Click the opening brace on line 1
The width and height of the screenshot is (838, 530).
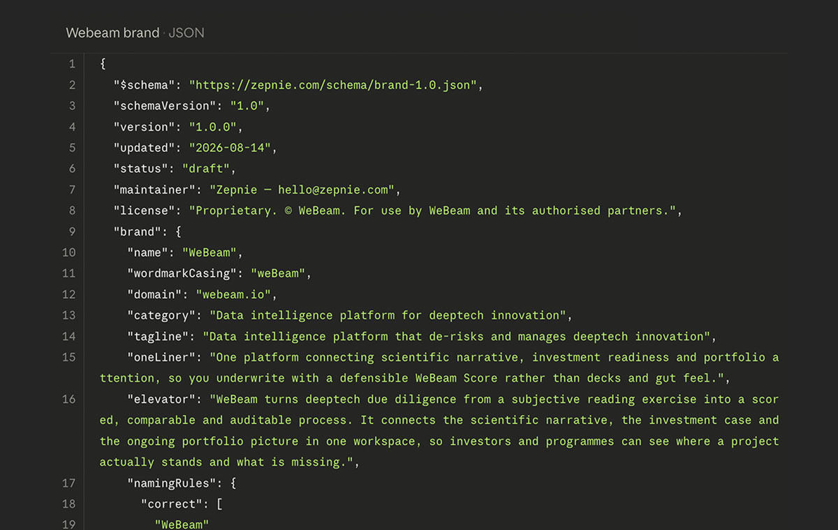(x=103, y=64)
